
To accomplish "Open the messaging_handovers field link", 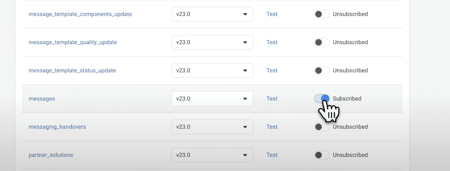I will 57,127.
